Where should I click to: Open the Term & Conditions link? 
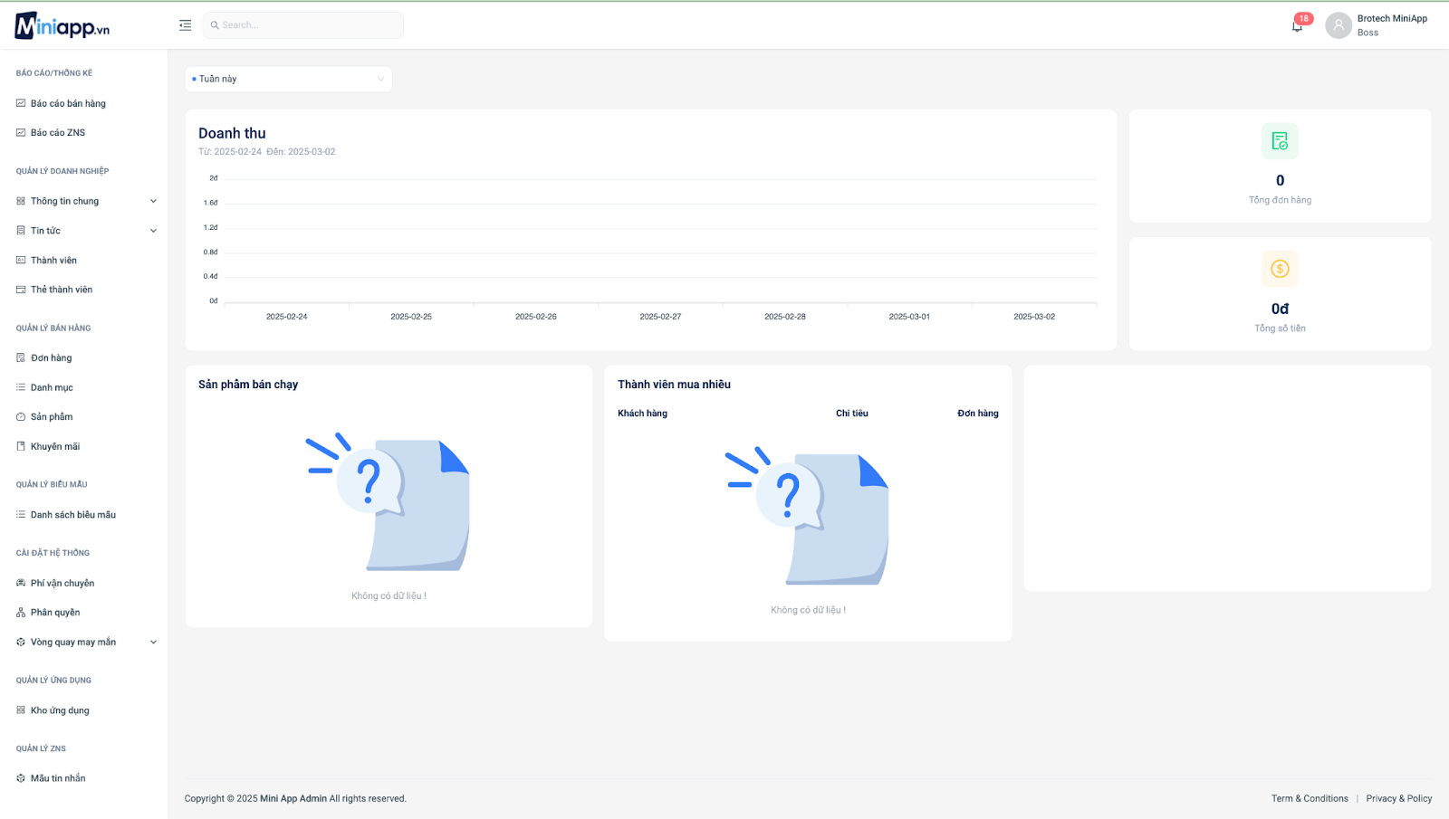[x=1310, y=798]
